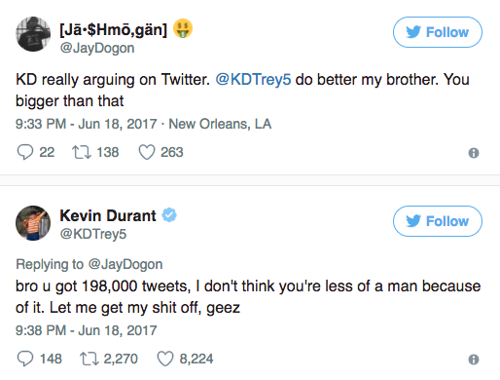The height and width of the screenshot is (380, 500).
Task: Click the @JayDogon handle under display name
Action: point(97,48)
